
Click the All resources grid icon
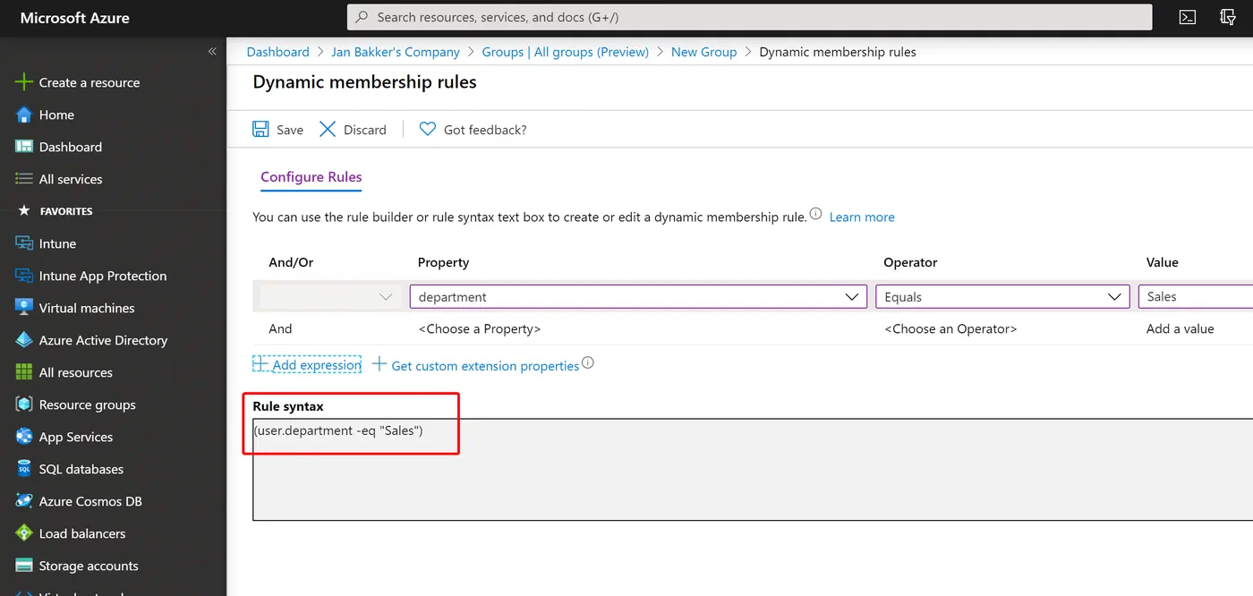coord(24,372)
